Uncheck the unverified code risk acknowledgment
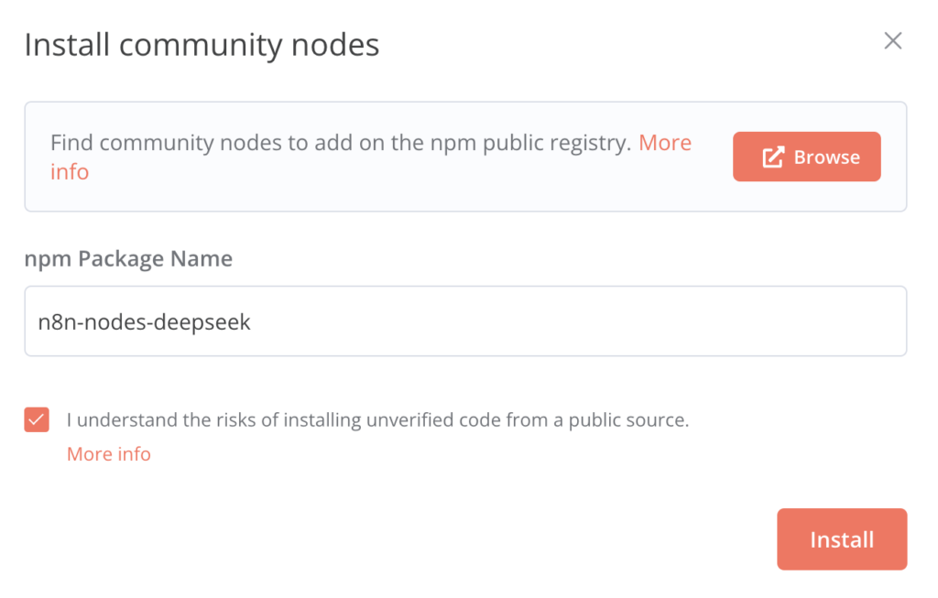The width and height of the screenshot is (938, 598). pyautogui.click(x=37, y=419)
